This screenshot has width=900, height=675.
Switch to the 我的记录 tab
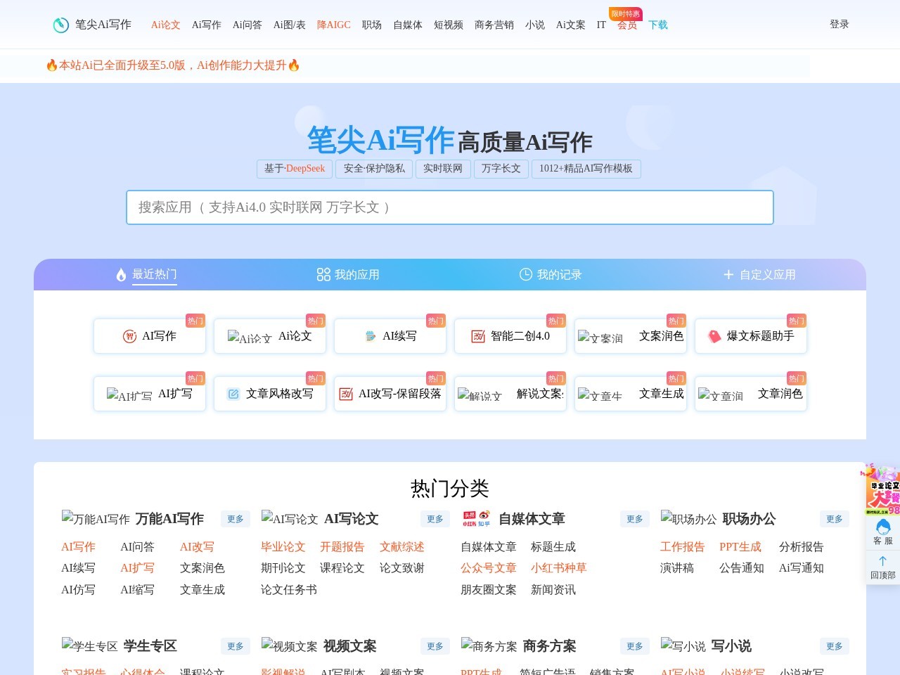(551, 274)
